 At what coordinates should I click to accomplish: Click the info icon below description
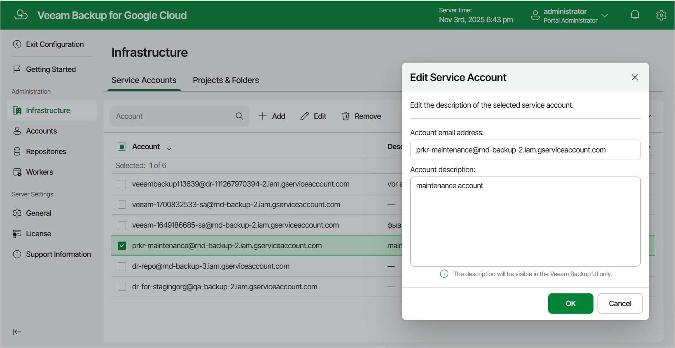[x=444, y=274]
